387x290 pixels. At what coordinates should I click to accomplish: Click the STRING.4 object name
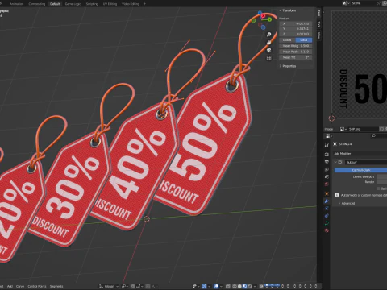point(345,144)
